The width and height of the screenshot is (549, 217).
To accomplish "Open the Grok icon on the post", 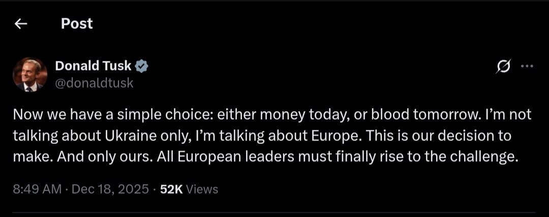I will tap(504, 66).
